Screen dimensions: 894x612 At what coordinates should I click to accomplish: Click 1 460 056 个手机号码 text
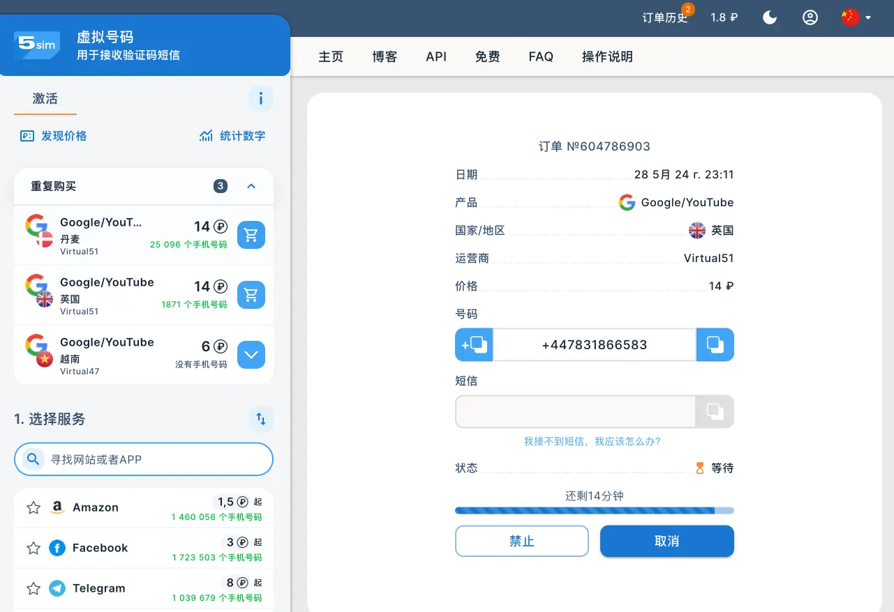pos(216,517)
